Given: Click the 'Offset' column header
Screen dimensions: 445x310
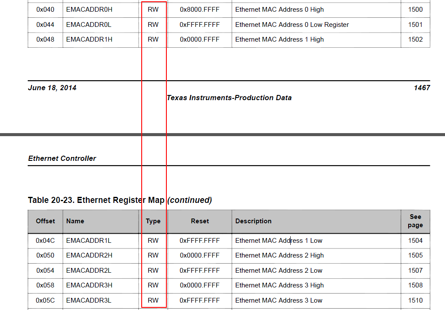Looking at the screenshot, I should [45, 221].
